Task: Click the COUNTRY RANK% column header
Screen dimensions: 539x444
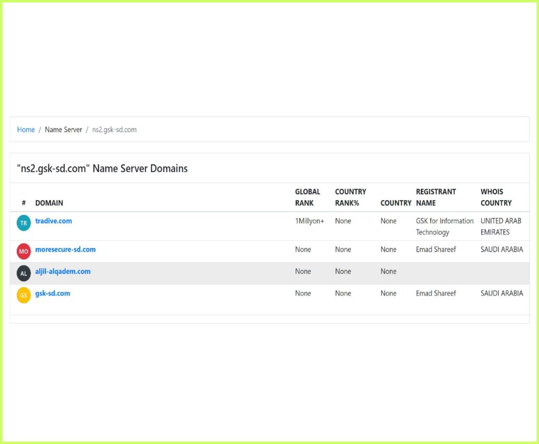Action: 350,197
